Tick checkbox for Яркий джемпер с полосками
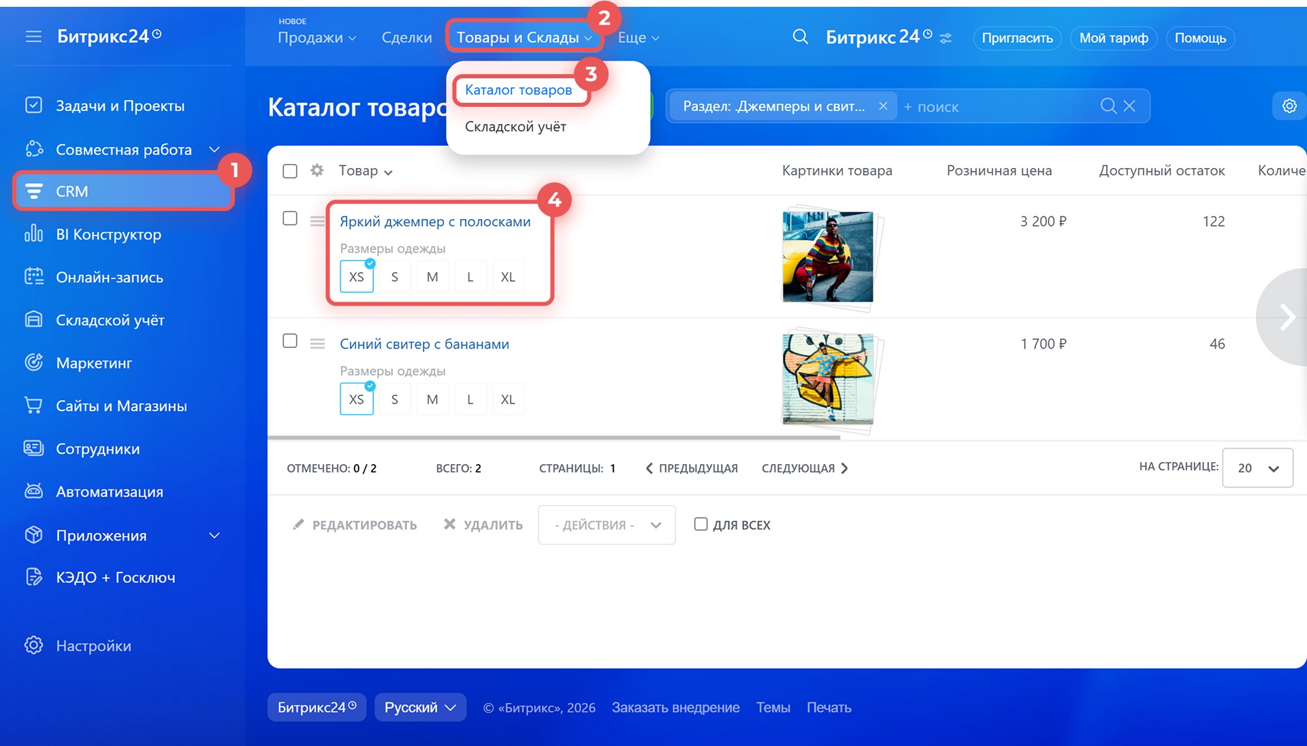1307x746 pixels. coord(290,218)
